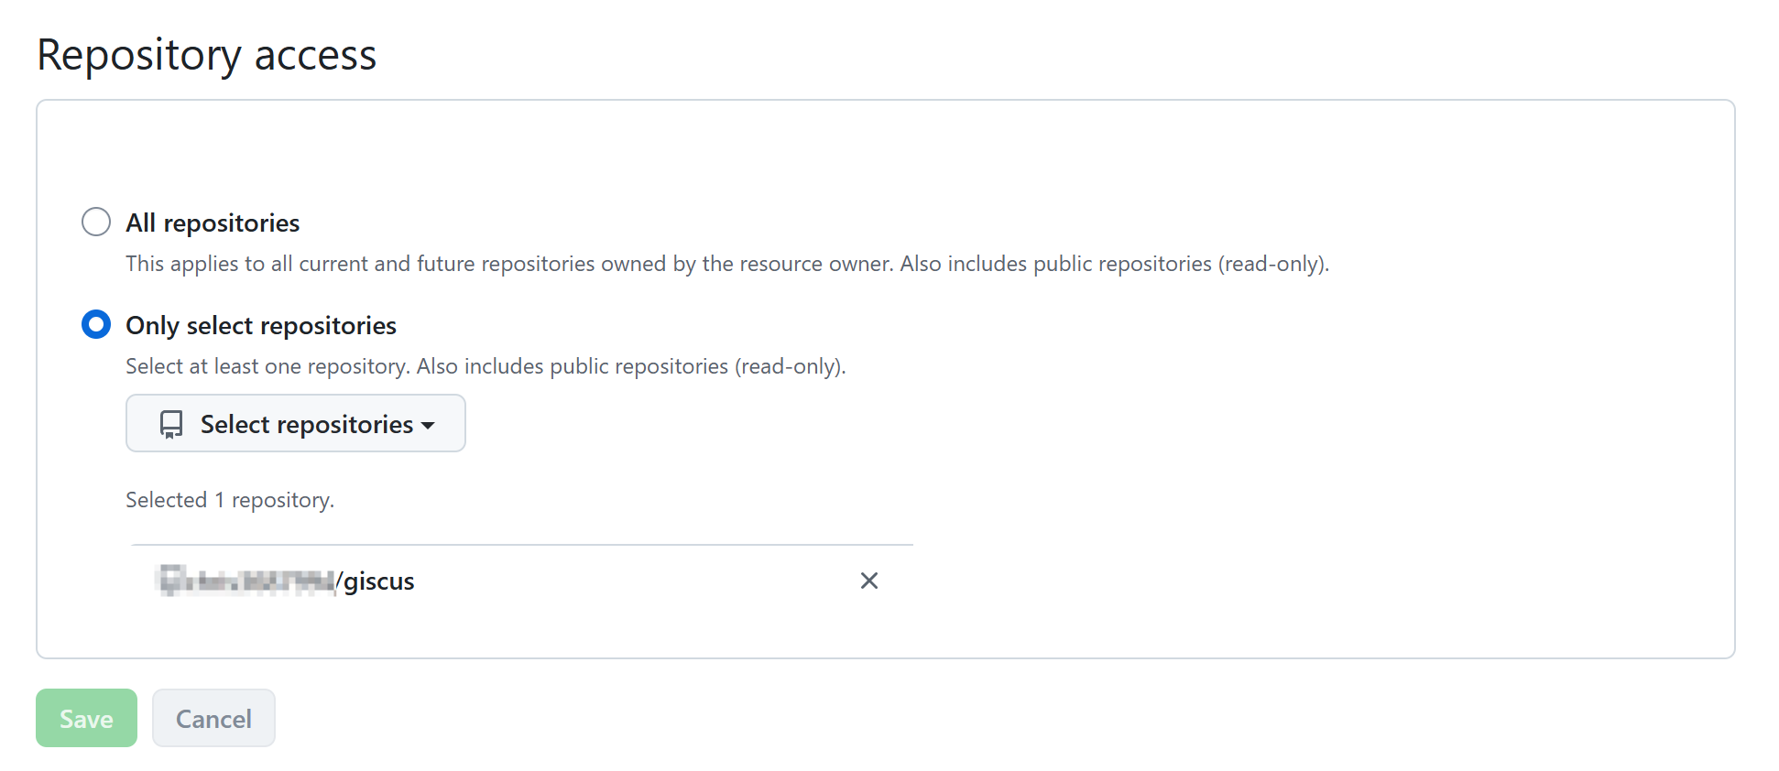Cancel the repository access changes
1779x771 pixels.
213,718
